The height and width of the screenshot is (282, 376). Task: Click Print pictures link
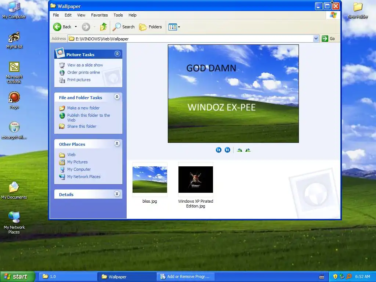[79, 80]
